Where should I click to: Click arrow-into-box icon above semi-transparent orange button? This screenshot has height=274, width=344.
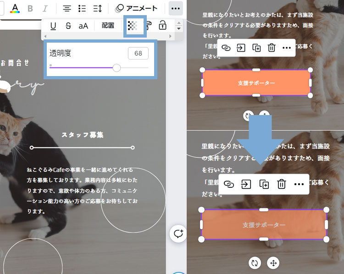(246, 184)
